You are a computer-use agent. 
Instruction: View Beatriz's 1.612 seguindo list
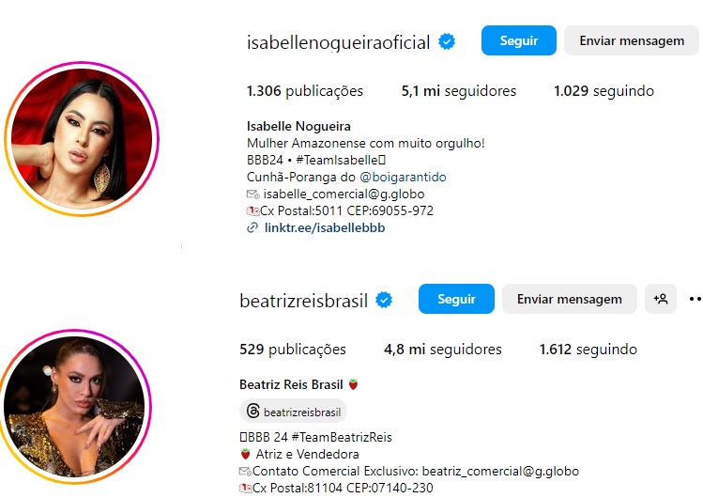[588, 350]
